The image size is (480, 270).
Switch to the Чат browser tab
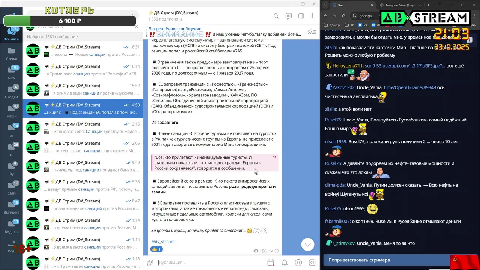352,5
